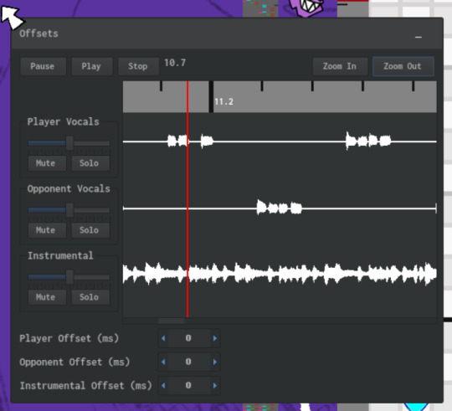The width and height of the screenshot is (452, 411).
Task: Click the Instrumental waveform
Action: point(280,273)
